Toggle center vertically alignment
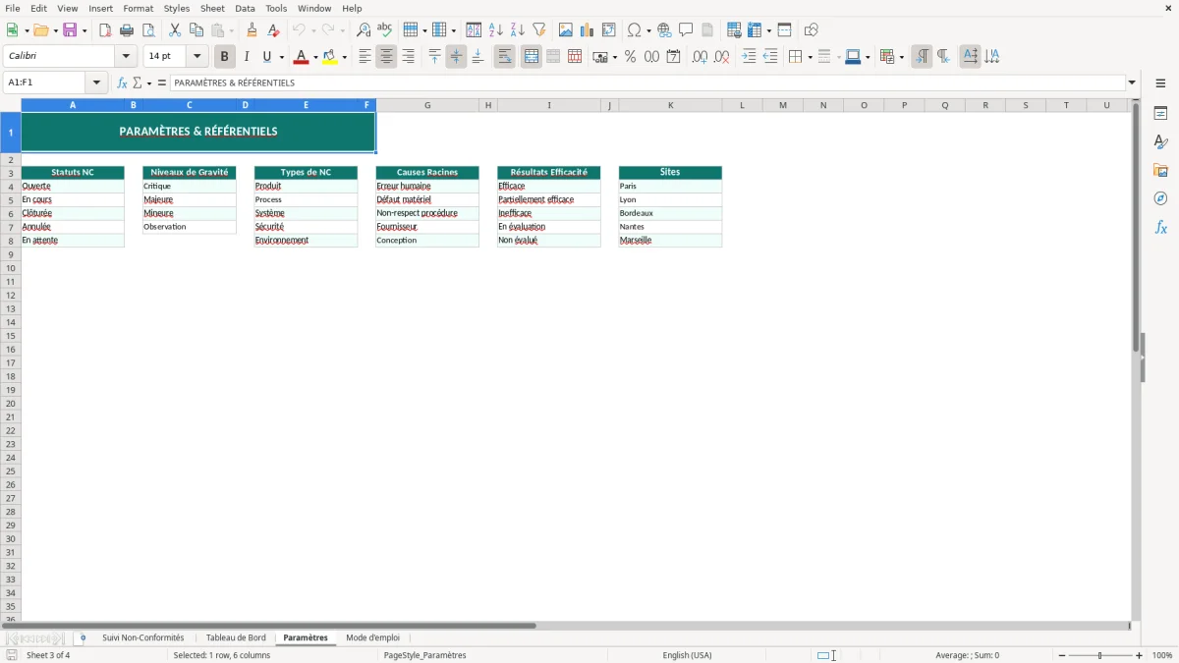 (x=456, y=57)
